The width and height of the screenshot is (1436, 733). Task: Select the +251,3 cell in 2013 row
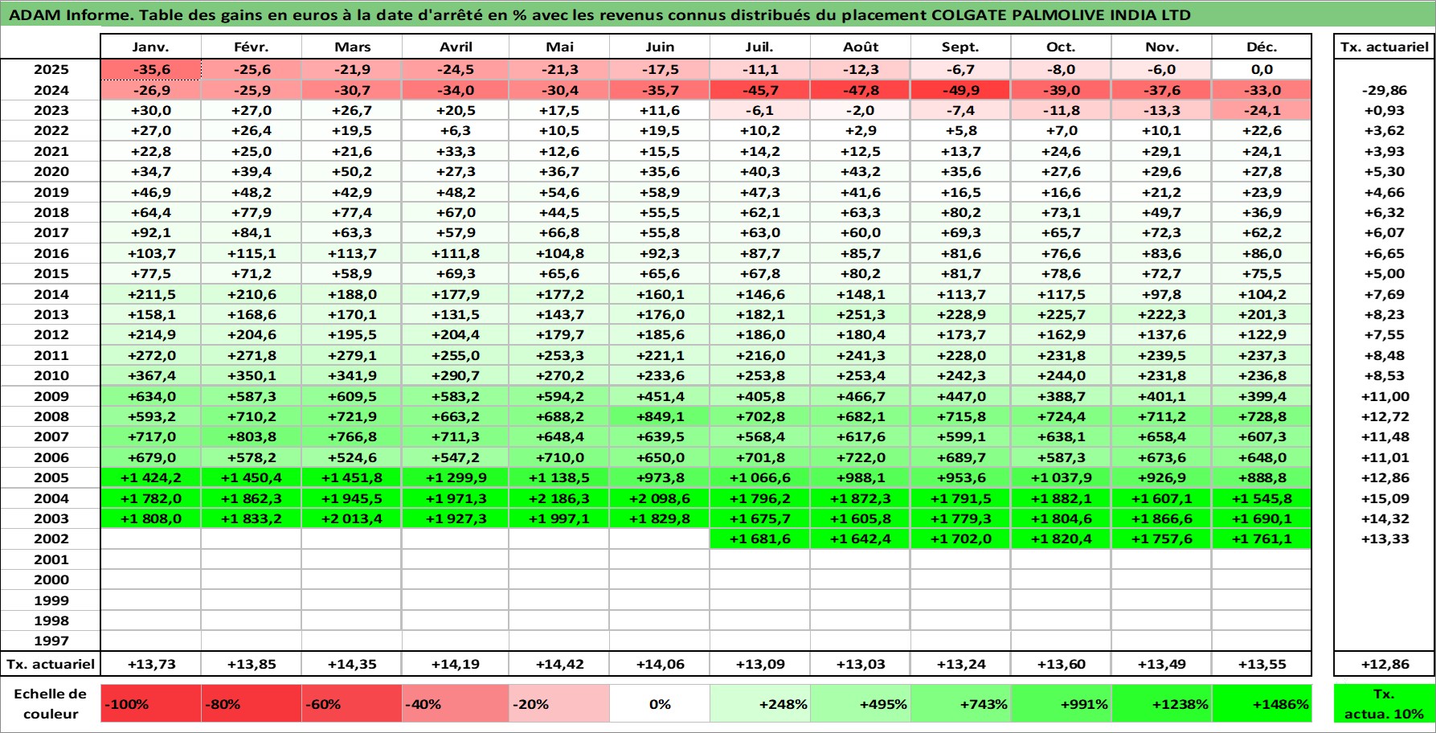pyautogui.click(x=860, y=314)
